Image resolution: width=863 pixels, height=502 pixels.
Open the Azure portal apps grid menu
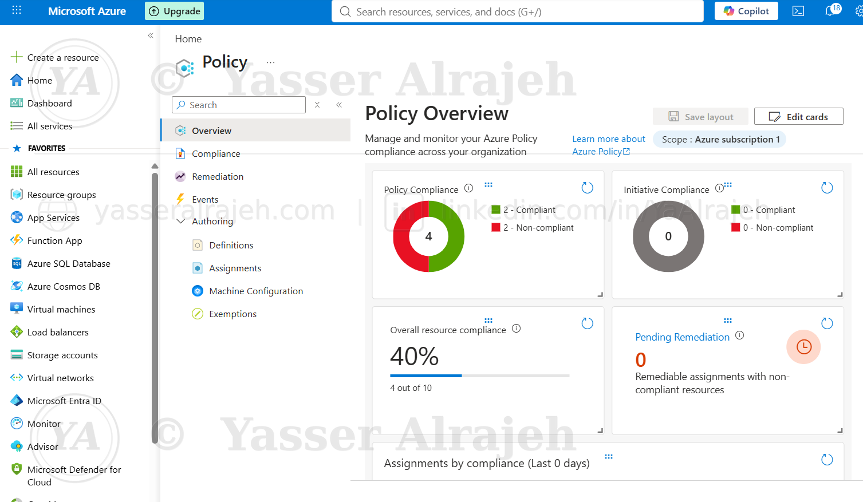click(x=17, y=10)
